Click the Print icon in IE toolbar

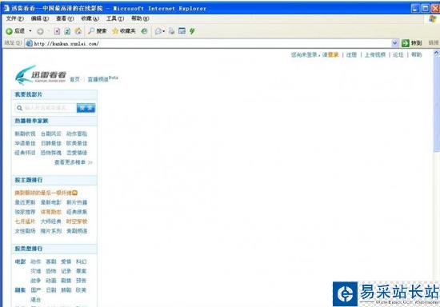171,31
